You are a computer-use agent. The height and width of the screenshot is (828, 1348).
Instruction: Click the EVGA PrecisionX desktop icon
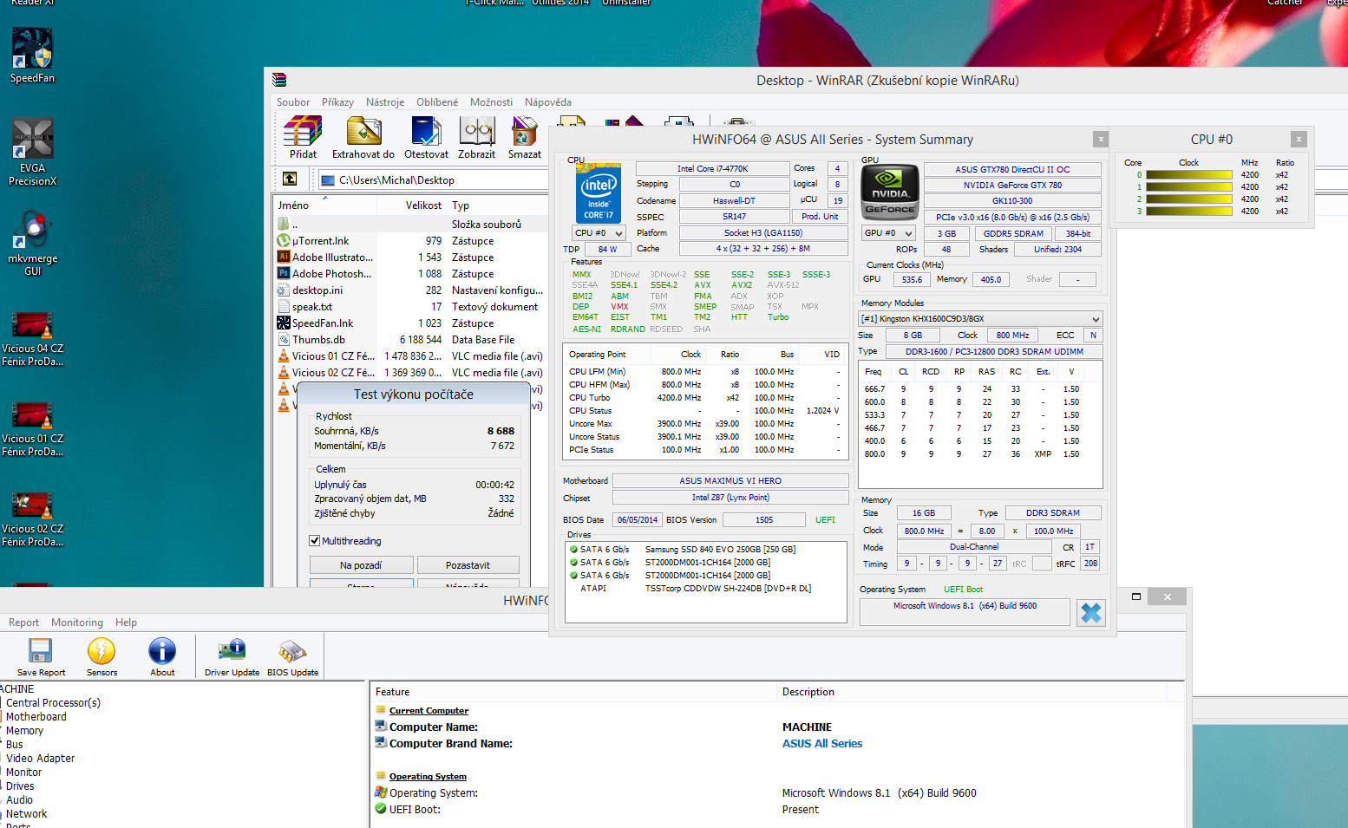[32, 152]
